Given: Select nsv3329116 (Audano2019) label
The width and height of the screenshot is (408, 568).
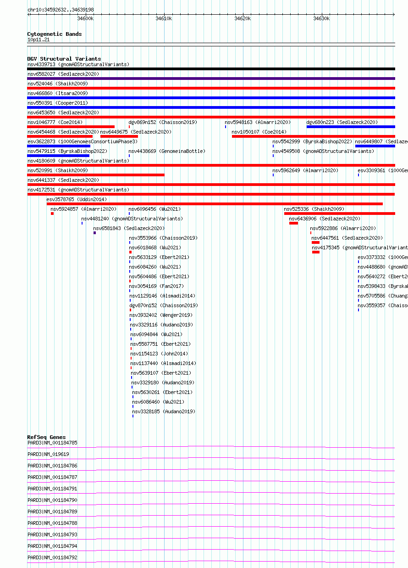Looking at the screenshot, I should pyautogui.click(x=161, y=325).
